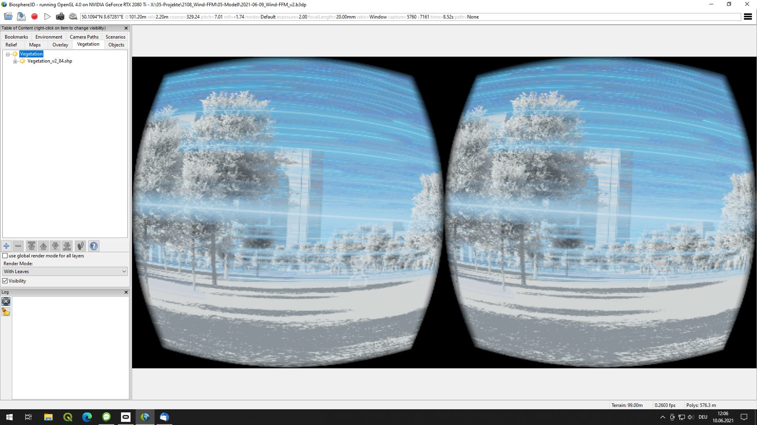The image size is (757, 425).
Task: Switch to the Bookmarks tab
Action: (16, 37)
